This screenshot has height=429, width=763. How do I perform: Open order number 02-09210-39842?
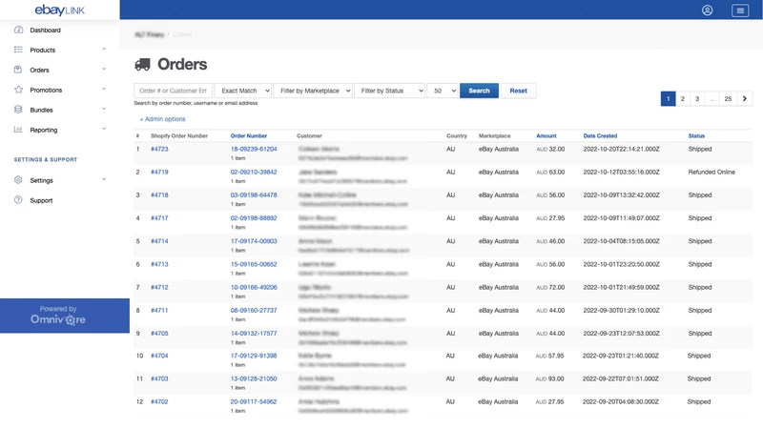tap(254, 172)
